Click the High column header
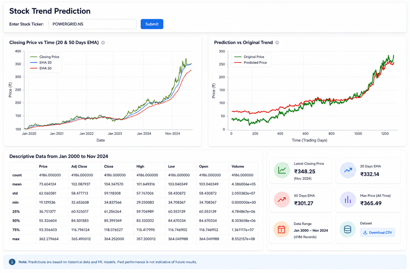The image size is (410, 273). [140, 167]
